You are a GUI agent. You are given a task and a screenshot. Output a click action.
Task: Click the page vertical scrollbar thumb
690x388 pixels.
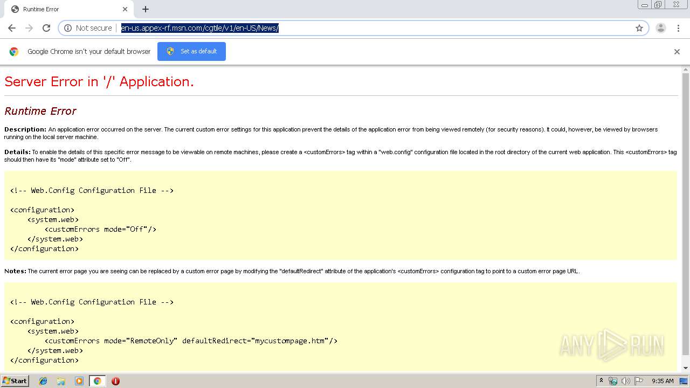click(x=686, y=214)
